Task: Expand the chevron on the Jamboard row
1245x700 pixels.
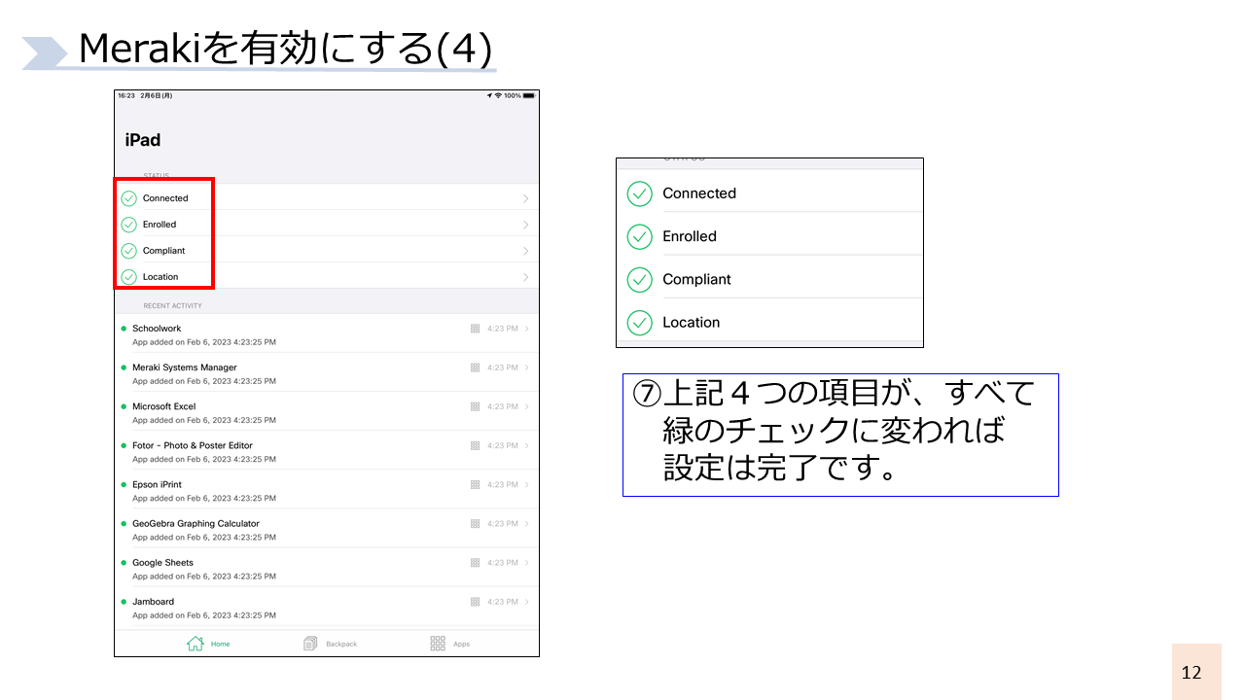Action: click(x=527, y=601)
